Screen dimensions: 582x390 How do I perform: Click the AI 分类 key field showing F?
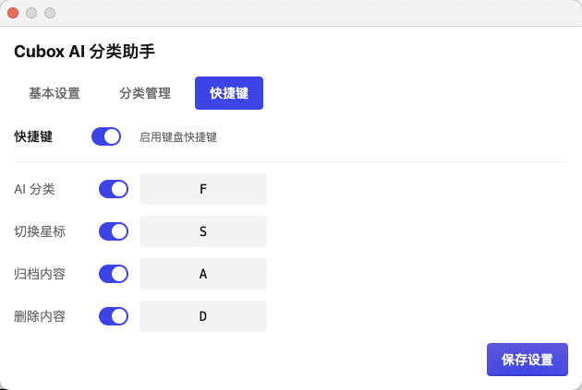pos(203,189)
